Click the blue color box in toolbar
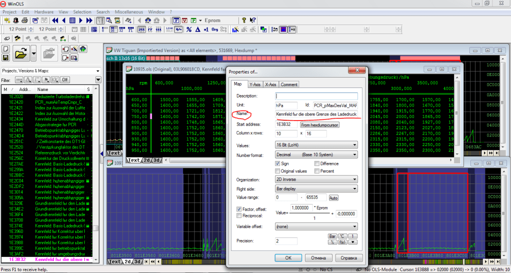Screen dimensions: 511x273 (x=283, y=29)
